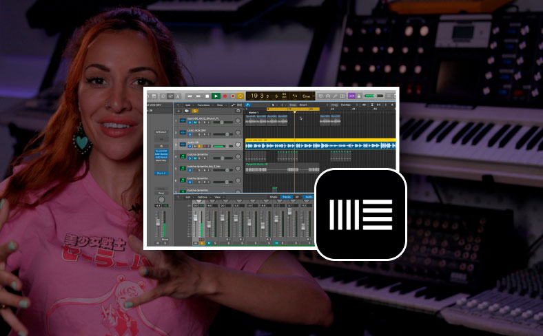Open the Options menu in the Mixer
Viewport: 543px width, 336px height.
click(x=202, y=197)
